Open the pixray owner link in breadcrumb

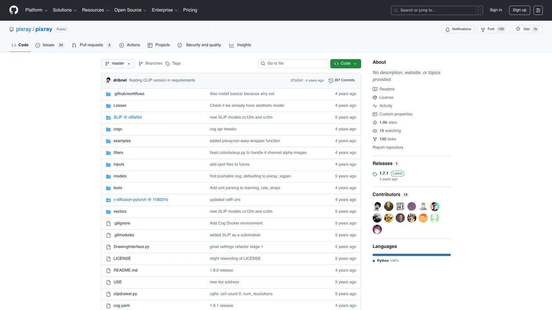(x=24, y=29)
